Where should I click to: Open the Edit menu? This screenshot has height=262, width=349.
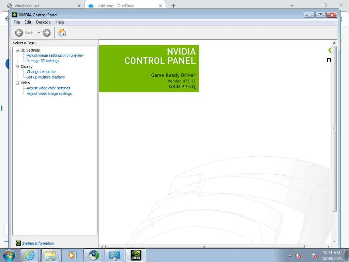(28, 22)
